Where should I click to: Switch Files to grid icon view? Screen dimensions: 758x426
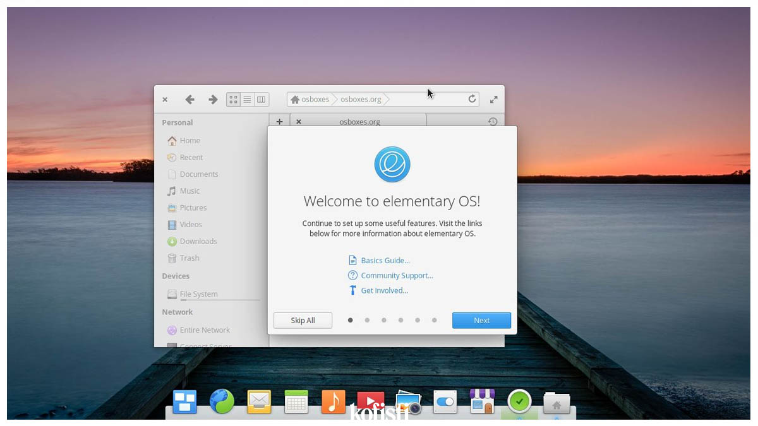(233, 99)
